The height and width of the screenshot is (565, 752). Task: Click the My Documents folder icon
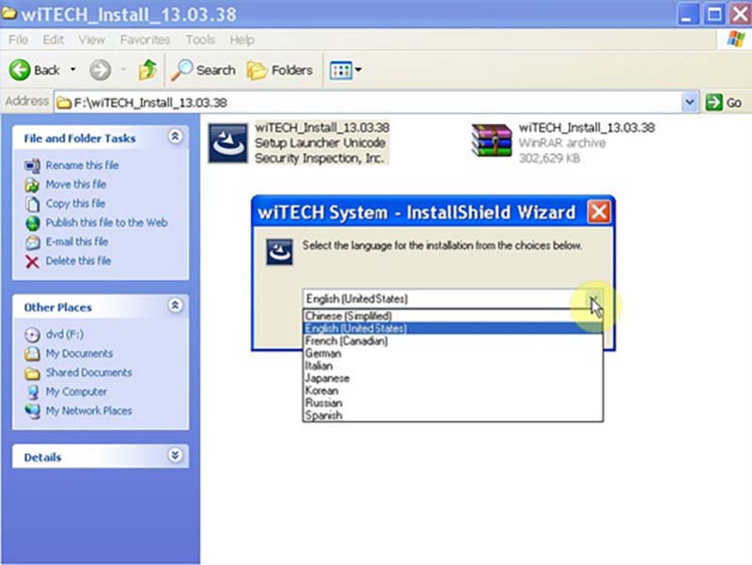pyautogui.click(x=32, y=354)
